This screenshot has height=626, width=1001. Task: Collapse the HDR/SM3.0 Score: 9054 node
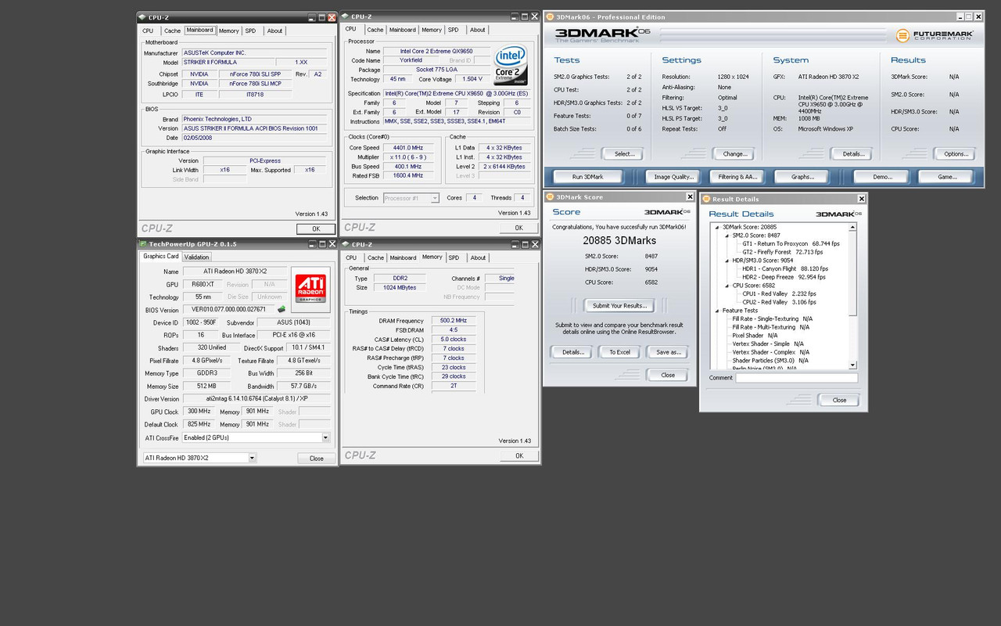726,261
